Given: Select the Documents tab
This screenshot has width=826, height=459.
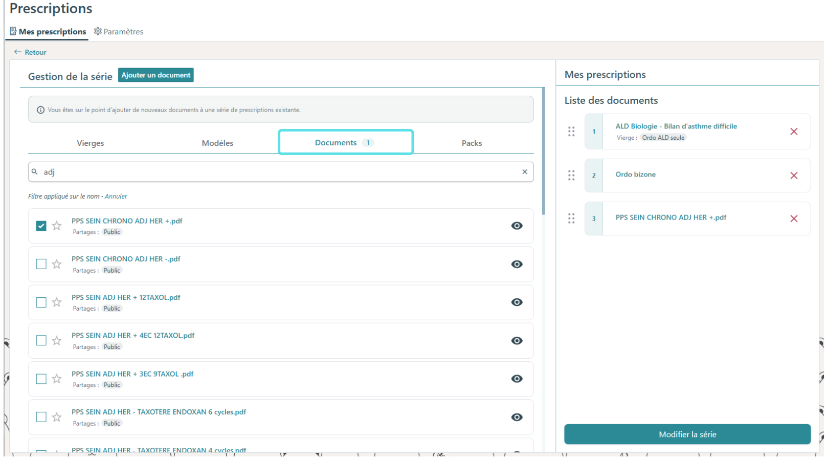Looking at the screenshot, I should tap(346, 142).
